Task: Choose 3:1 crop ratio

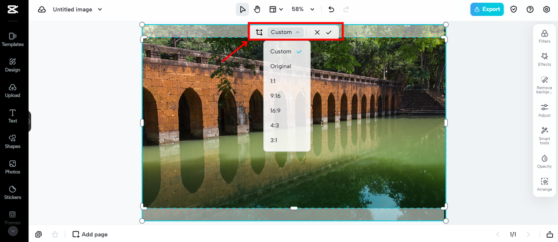Action: coord(287,141)
